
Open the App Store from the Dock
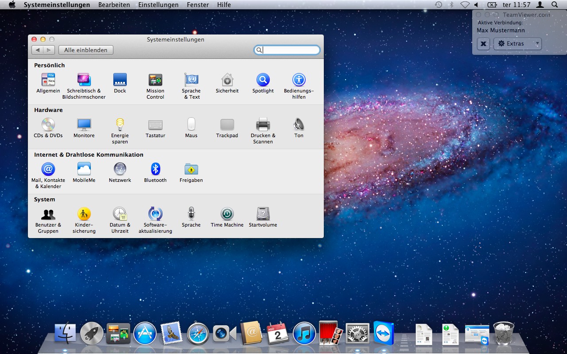tap(145, 333)
